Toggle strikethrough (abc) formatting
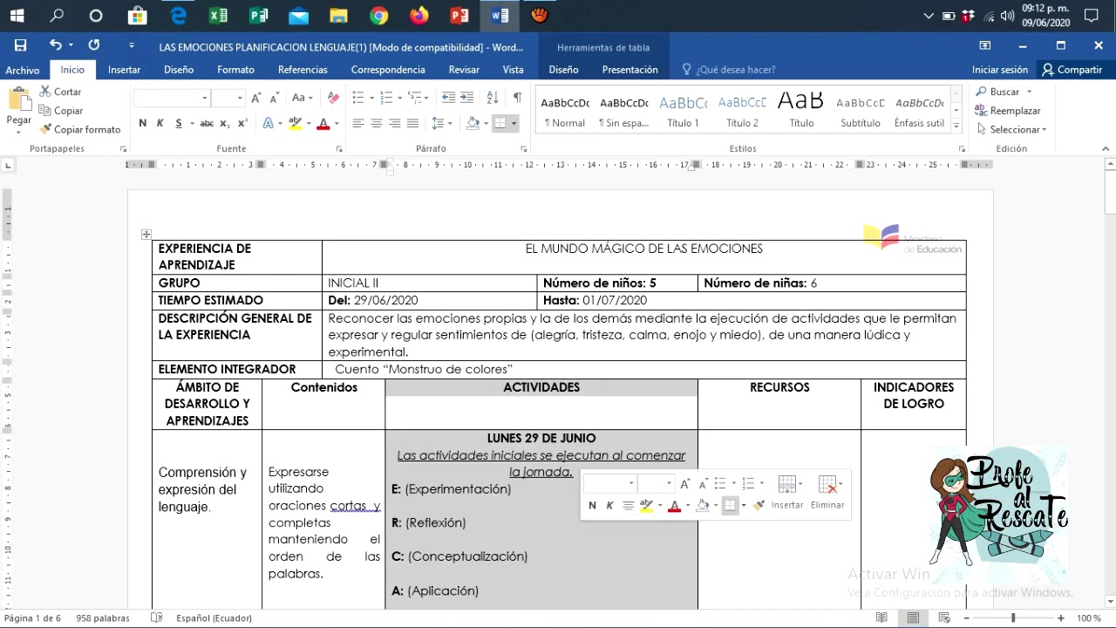This screenshot has width=1116, height=628. 207,124
